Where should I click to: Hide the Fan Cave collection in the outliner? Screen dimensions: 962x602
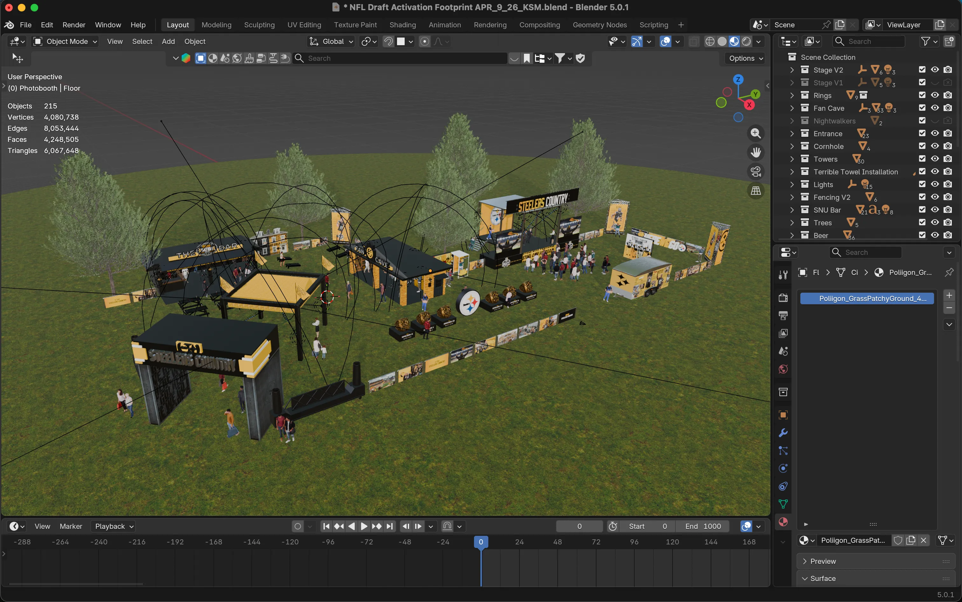pos(935,108)
